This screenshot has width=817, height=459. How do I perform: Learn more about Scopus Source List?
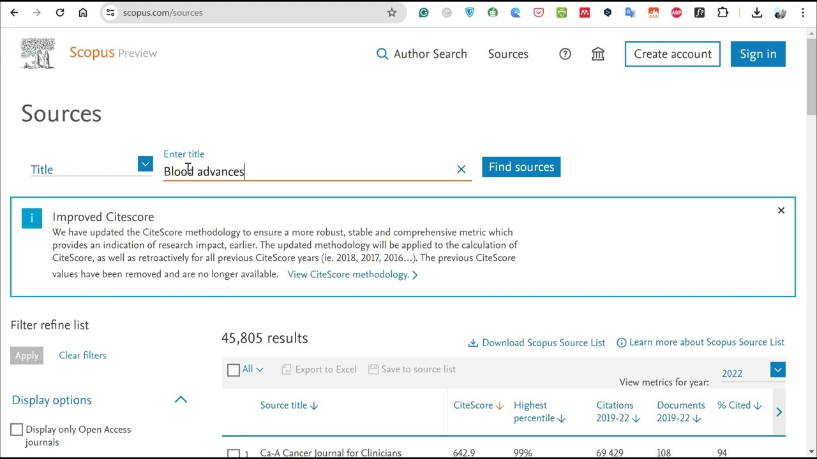click(x=701, y=342)
